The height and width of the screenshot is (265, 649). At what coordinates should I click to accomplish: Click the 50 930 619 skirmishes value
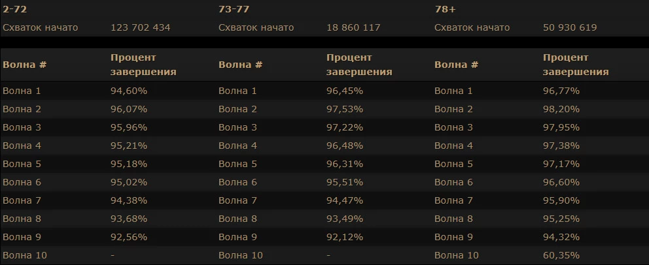tap(570, 27)
